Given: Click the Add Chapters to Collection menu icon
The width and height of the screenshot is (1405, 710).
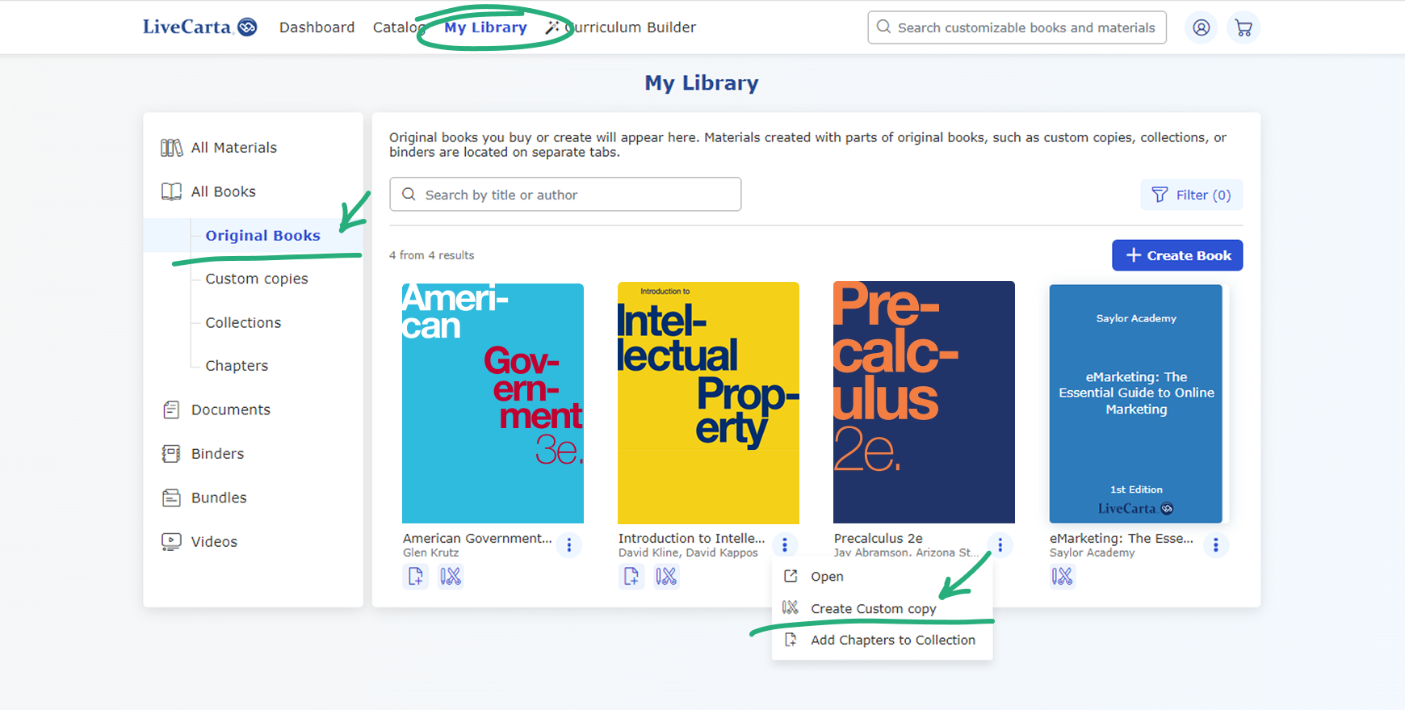Looking at the screenshot, I should (791, 640).
